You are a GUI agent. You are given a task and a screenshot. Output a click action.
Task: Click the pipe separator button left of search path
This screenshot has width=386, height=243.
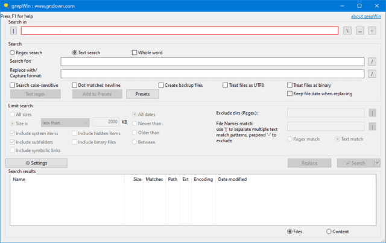pos(13,31)
